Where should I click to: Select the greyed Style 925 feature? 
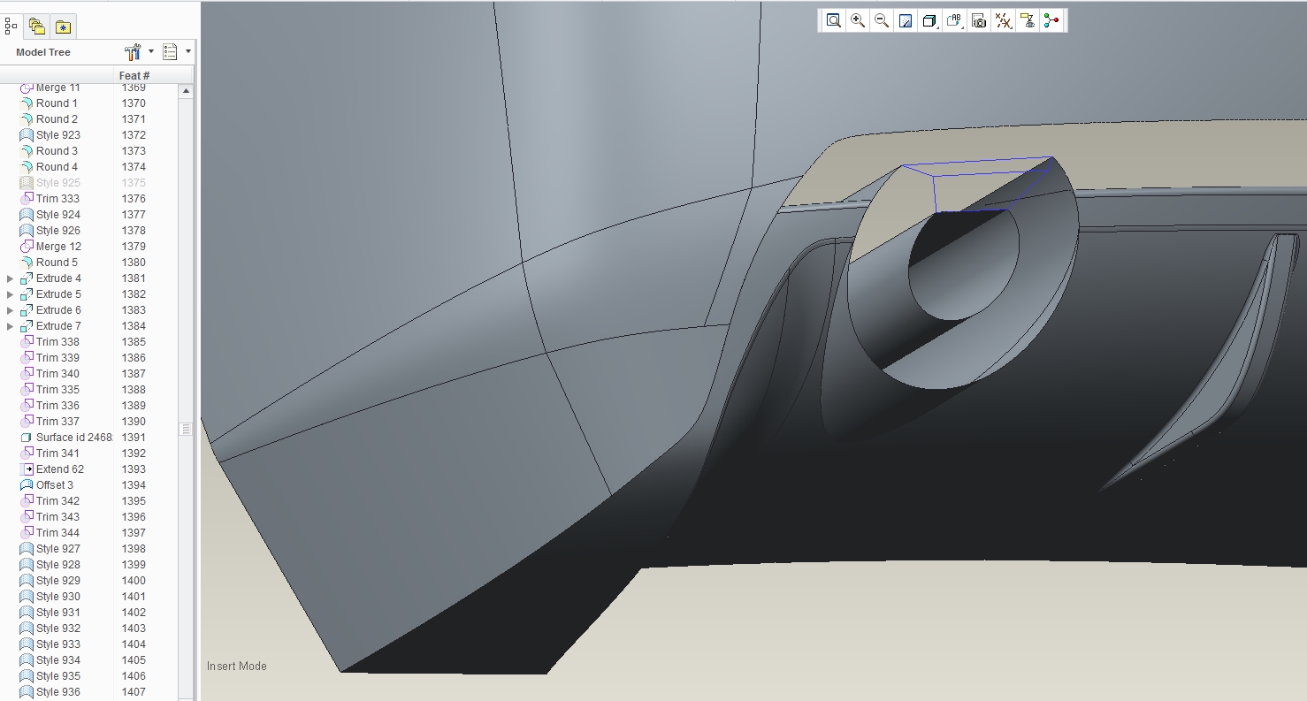(57, 183)
